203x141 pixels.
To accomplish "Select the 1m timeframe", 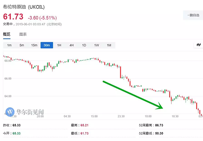I will point(9,45).
